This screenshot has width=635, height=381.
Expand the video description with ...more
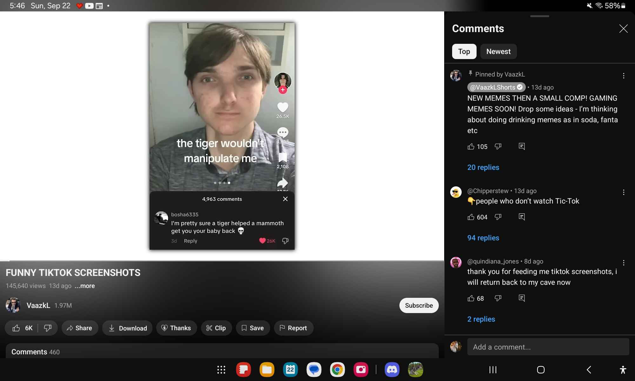tap(84, 286)
